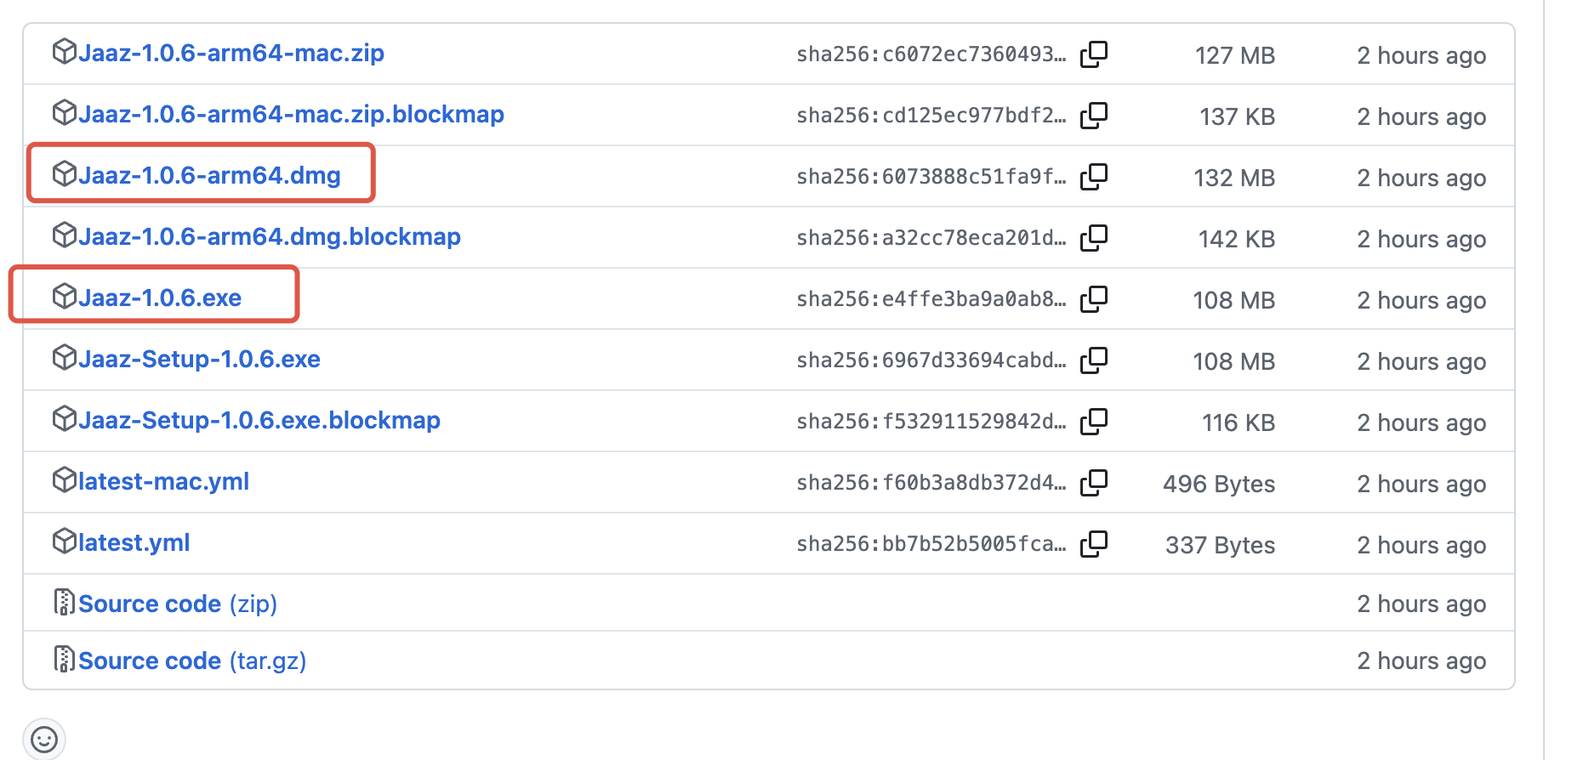Click the 496 Bytes size value
This screenshot has height=760, width=1572.
1219,484
